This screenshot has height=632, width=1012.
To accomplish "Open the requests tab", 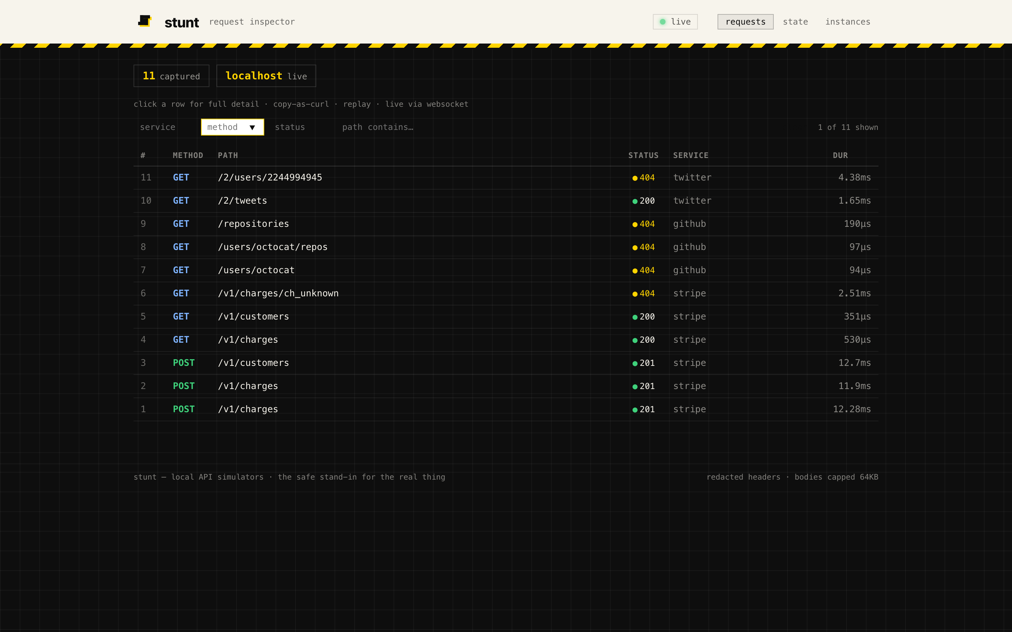I will pyautogui.click(x=745, y=22).
